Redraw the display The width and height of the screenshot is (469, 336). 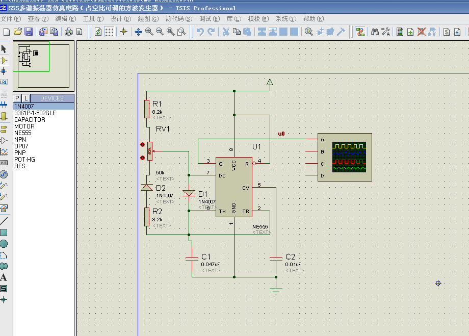(x=98, y=32)
